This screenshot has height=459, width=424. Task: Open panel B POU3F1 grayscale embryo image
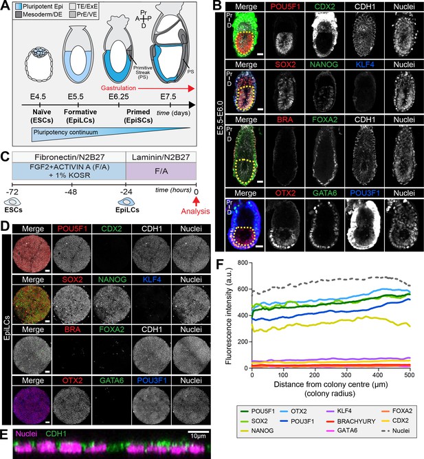tap(364, 225)
